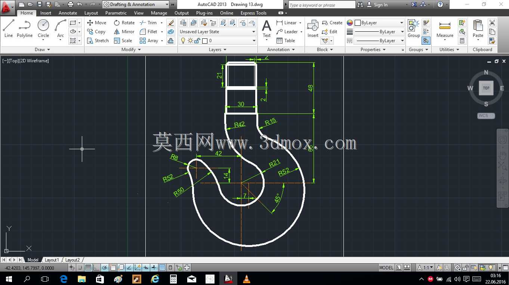509x285 pixels.
Task: Open the Express Tools ribbon tab
Action: coord(253,13)
